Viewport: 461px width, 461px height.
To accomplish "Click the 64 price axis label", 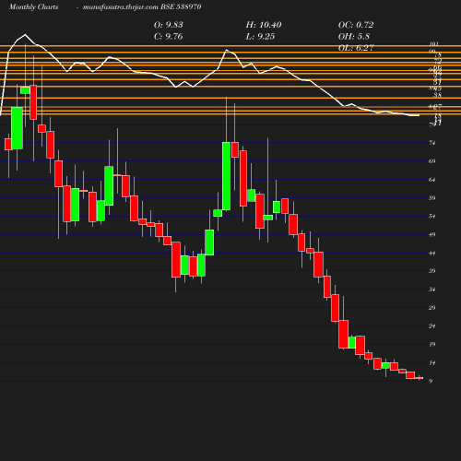I will [x=431, y=180].
